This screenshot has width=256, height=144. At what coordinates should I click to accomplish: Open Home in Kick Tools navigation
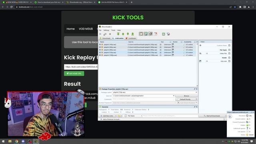(70, 29)
